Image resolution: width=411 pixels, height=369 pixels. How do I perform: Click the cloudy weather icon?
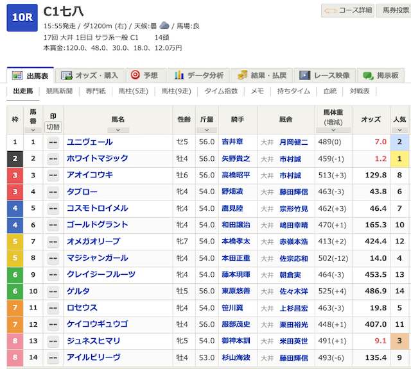[164, 26]
